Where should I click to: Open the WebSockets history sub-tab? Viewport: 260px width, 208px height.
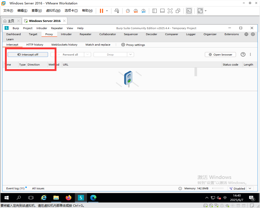click(x=64, y=45)
